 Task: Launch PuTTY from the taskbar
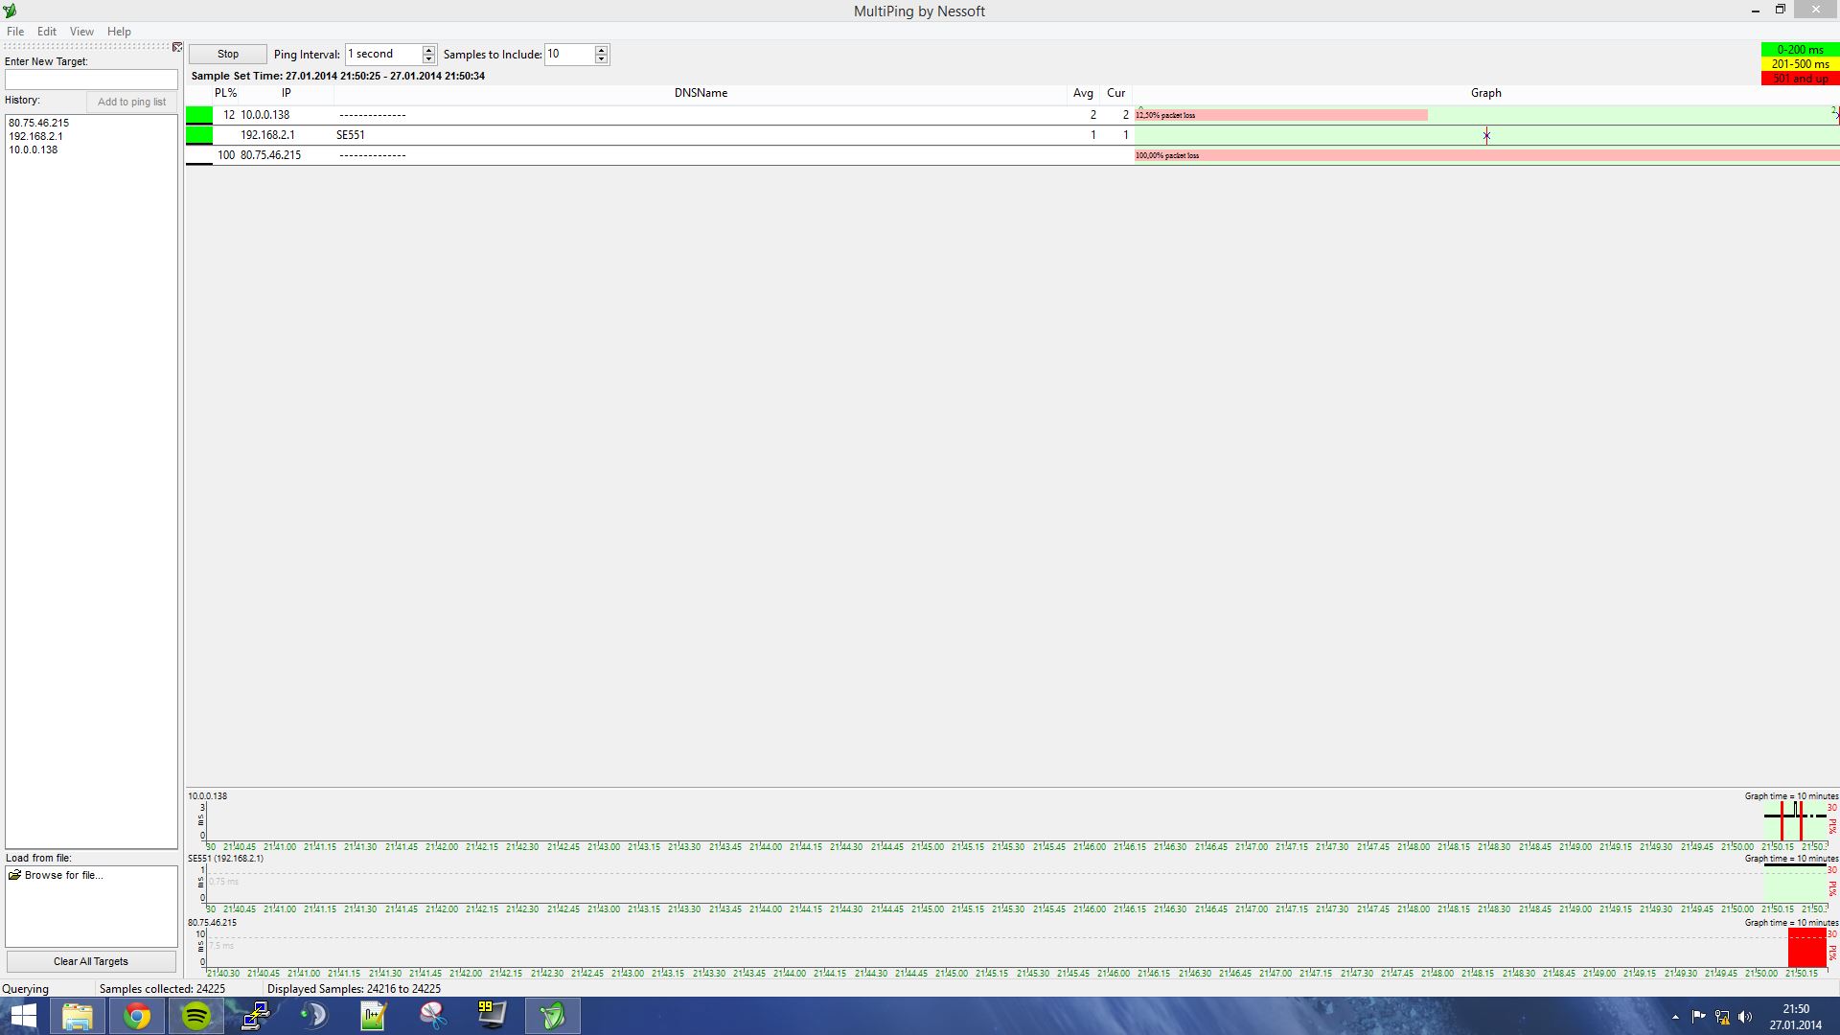tap(256, 1016)
